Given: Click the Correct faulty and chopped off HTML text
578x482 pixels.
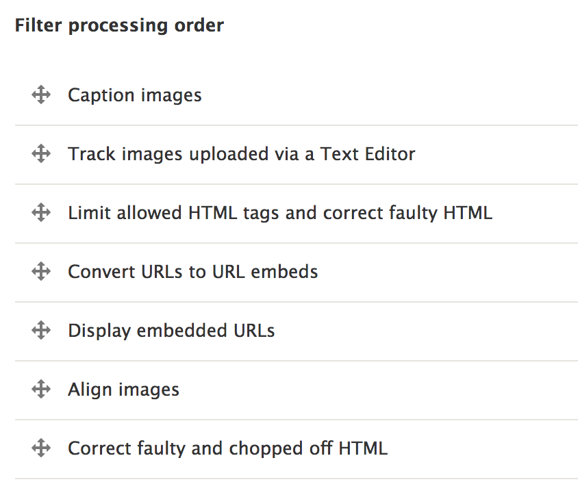Looking at the screenshot, I should tap(228, 448).
